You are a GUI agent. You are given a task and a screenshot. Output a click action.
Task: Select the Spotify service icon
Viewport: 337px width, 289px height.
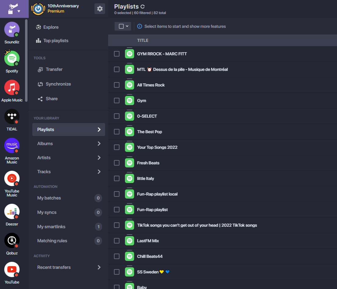coord(12,59)
